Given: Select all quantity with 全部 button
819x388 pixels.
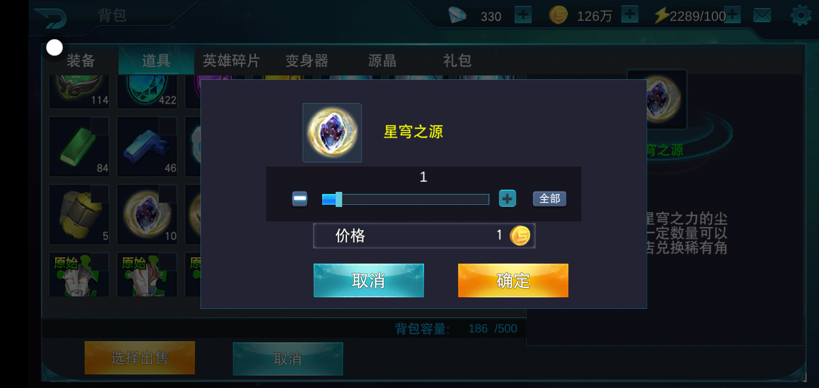Looking at the screenshot, I should coord(550,199).
